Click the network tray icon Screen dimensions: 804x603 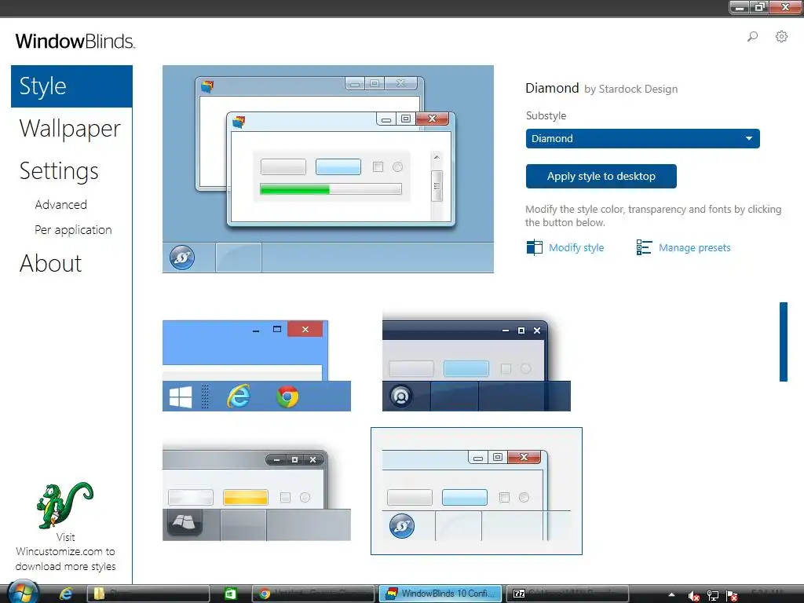point(713,595)
